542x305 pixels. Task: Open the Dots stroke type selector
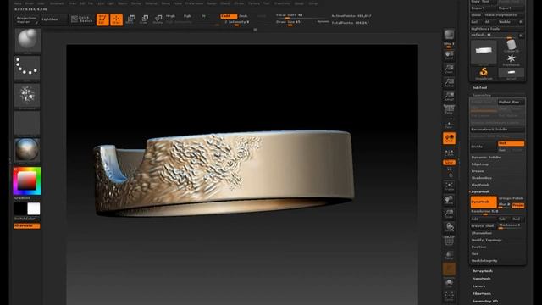(27, 68)
